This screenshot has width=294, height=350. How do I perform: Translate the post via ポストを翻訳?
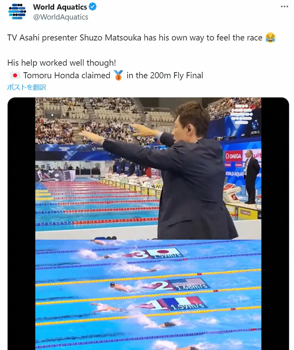point(27,87)
